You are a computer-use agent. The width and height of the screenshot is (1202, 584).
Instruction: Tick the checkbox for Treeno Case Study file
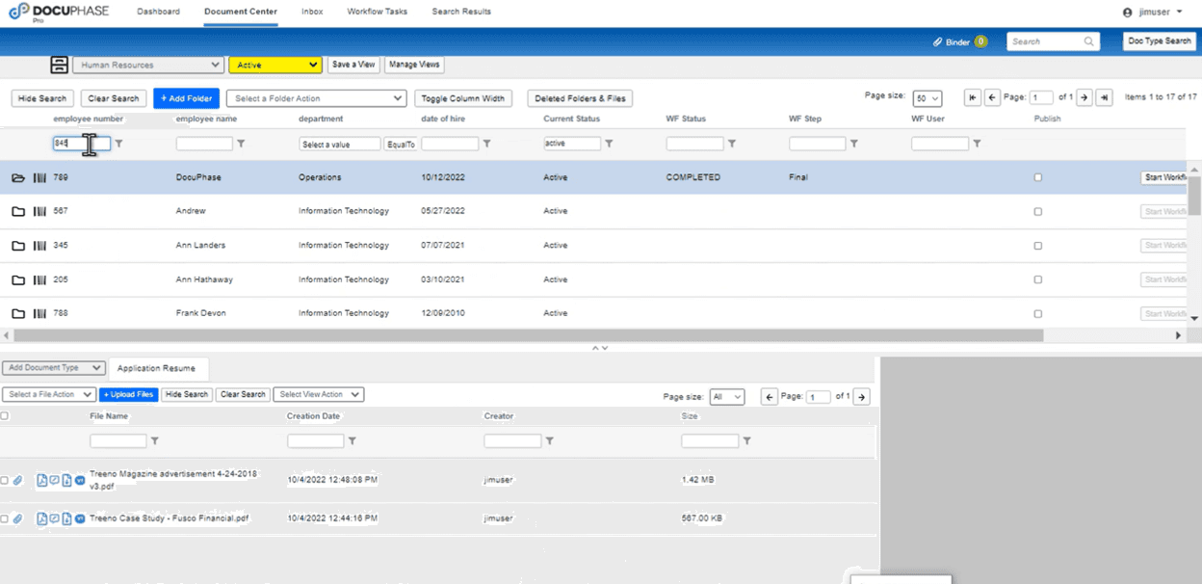pyautogui.click(x=5, y=518)
